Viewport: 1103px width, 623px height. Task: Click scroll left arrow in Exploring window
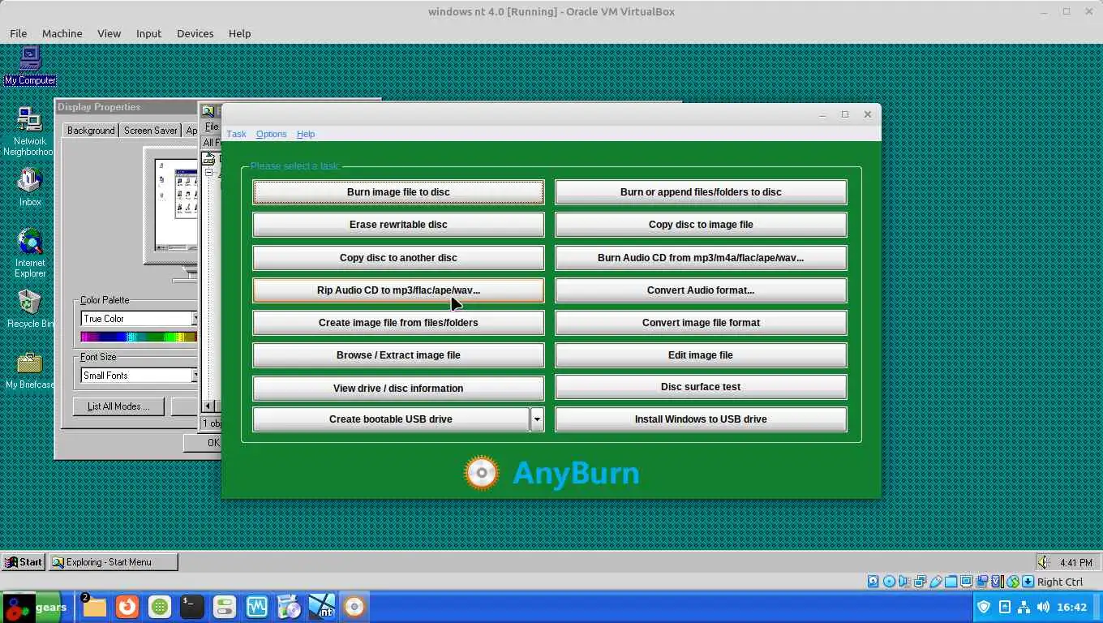[x=208, y=406]
